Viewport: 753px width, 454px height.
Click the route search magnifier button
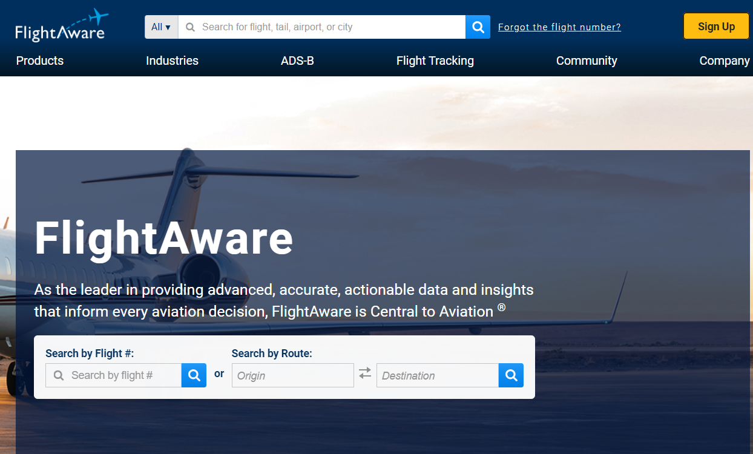[511, 375]
